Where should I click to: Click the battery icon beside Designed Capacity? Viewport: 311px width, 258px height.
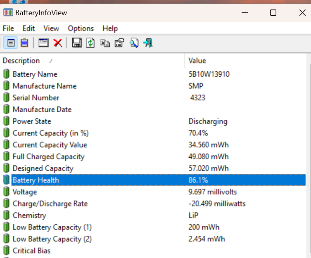click(x=6, y=168)
